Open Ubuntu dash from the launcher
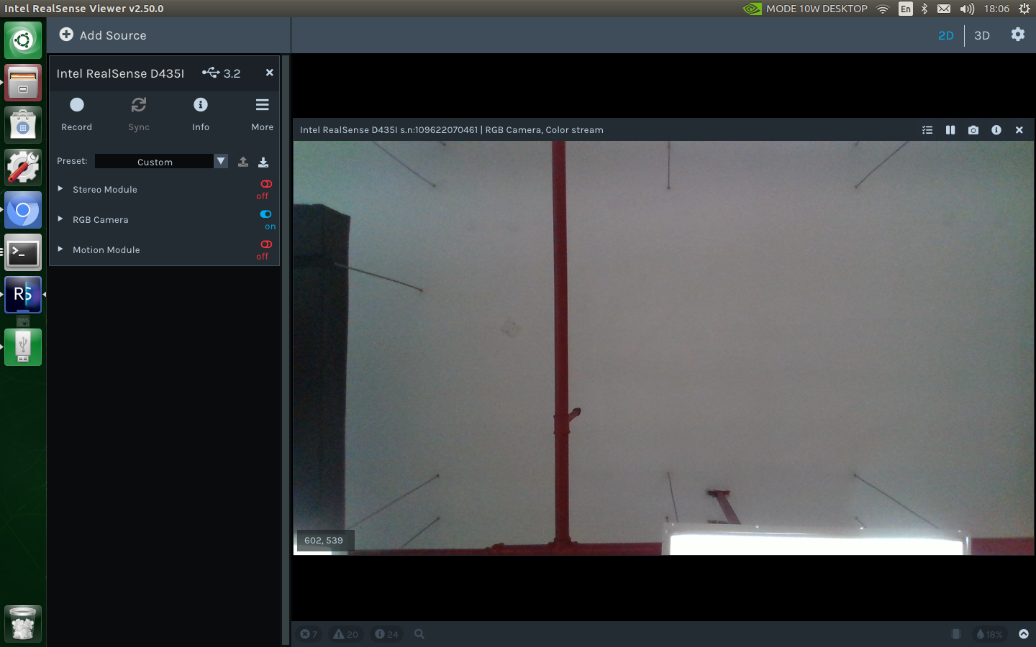1036x647 pixels. tap(23, 40)
